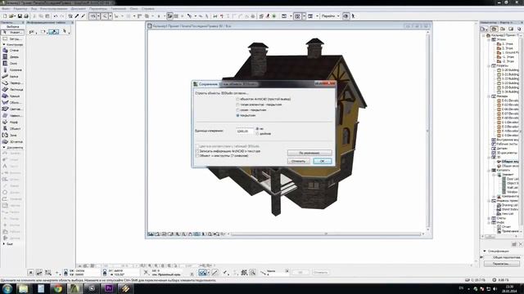Select '1. Ground Fl' story in Navigator
Screen dimensions: 524x294
coord(508,52)
